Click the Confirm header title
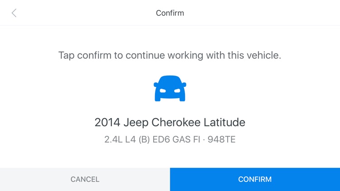Image resolution: width=340 pixels, height=191 pixels. click(x=170, y=13)
